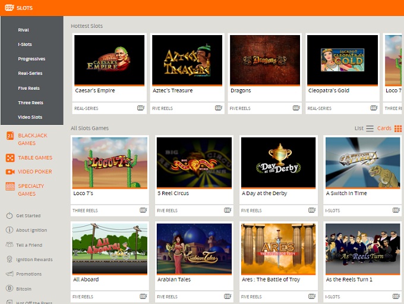Screen dimensions: 404x304
Task: Click the Blackjack Games card icon
Action: coord(10,136)
